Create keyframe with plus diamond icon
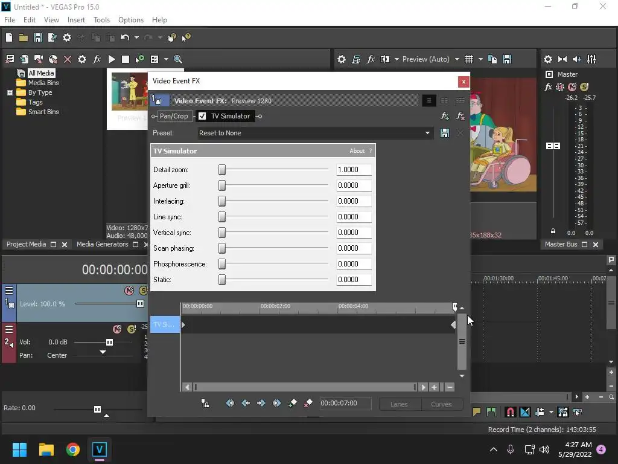This screenshot has width=618, height=464. click(x=293, y=403)
